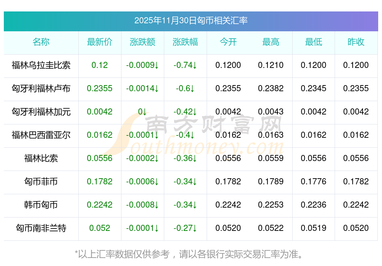Select the 福林巴西雷亚尔 currency pair
Screen dimensions: 382x266
pos(41,135)
